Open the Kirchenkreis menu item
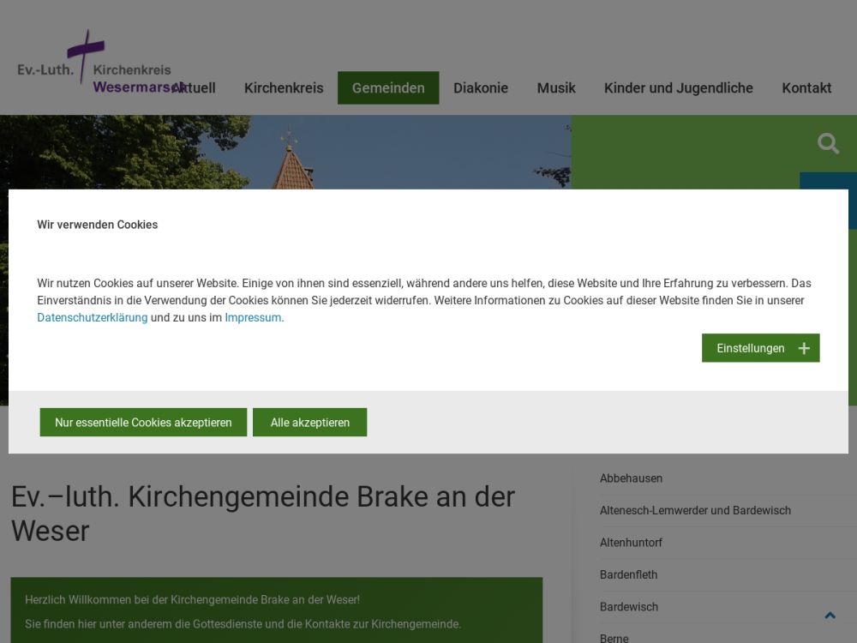 pyautogui.click(x=284, y=88)
